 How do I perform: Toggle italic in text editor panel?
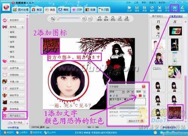tap(114, 96)
